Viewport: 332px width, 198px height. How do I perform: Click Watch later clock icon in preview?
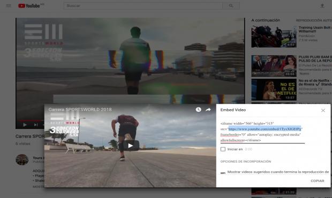coord(198,110)
